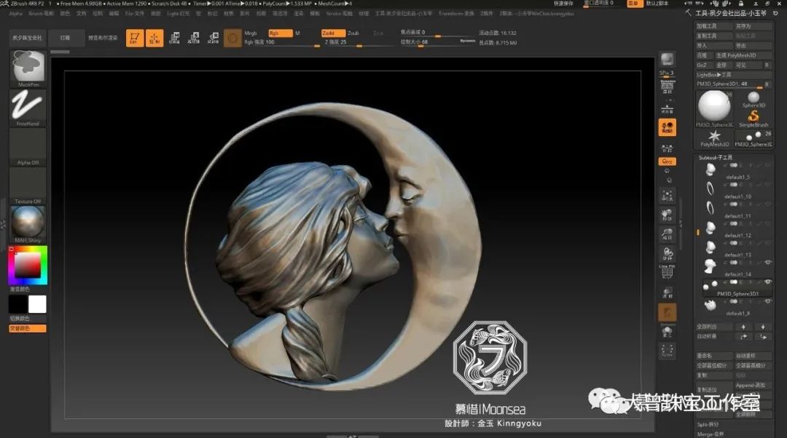
Task: Select the PolyMesh3D star tool
Action: pos(713,138)
